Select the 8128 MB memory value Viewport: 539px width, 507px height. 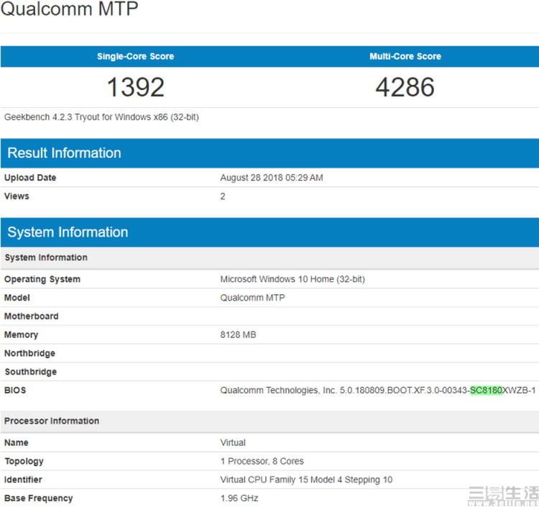[x=238, y=334]
